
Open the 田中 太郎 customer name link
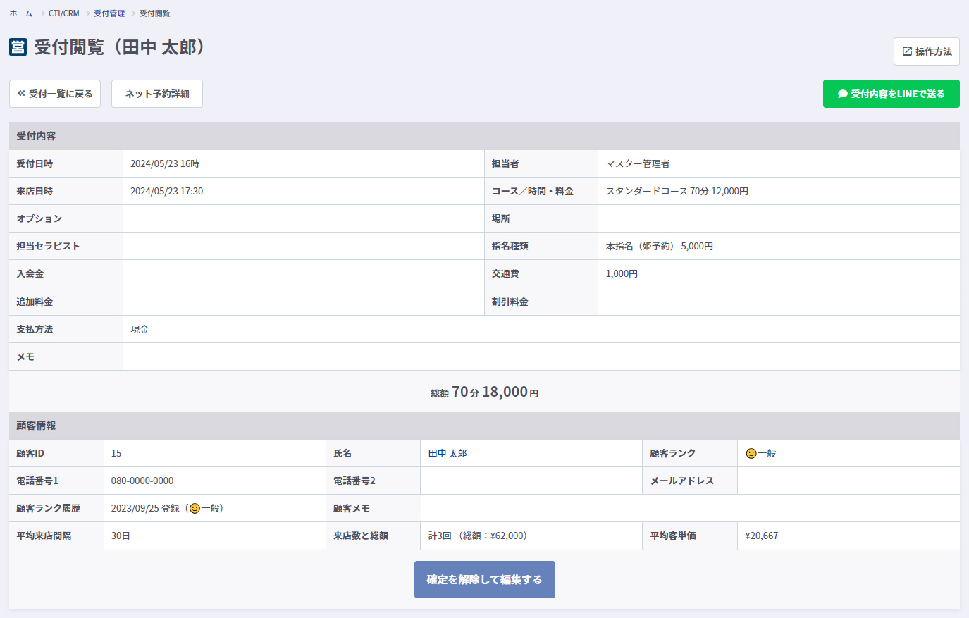point(448,454)
